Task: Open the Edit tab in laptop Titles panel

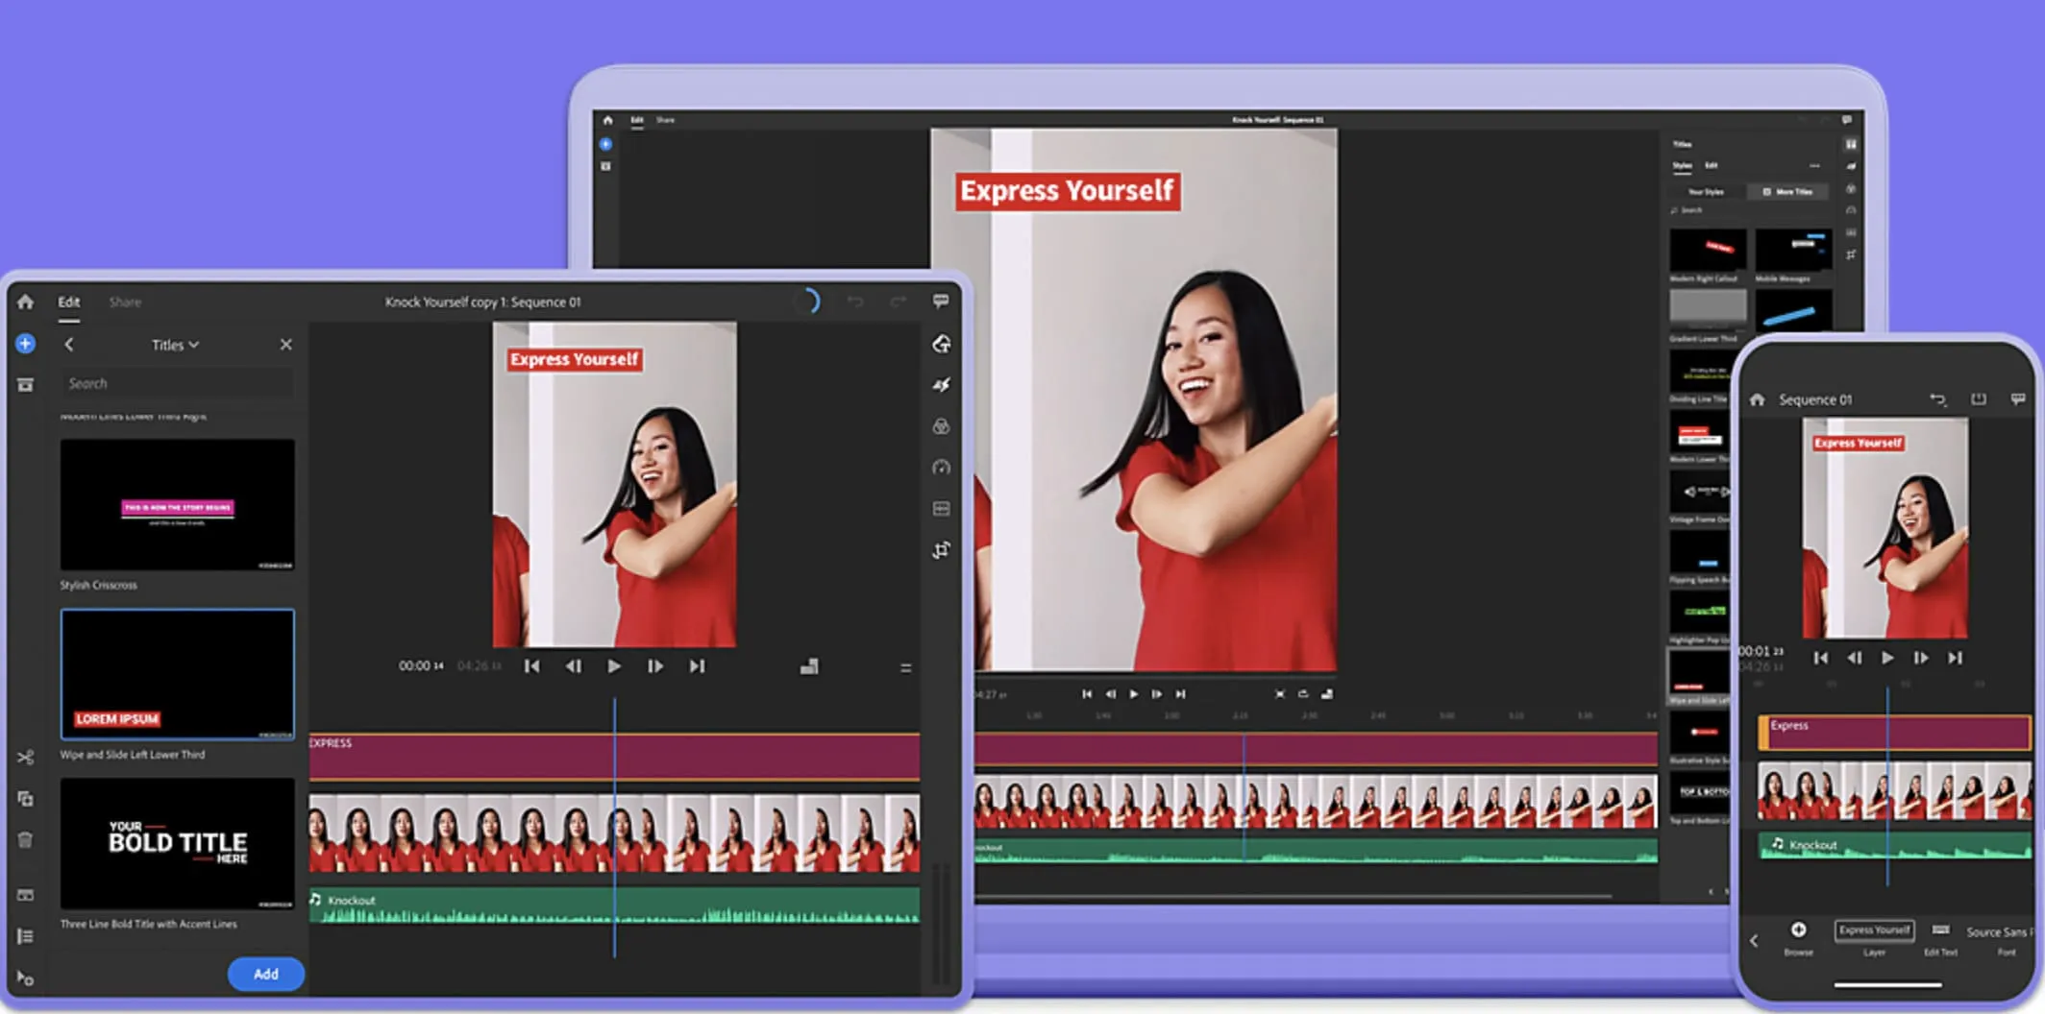Action: pos(1712,165)
